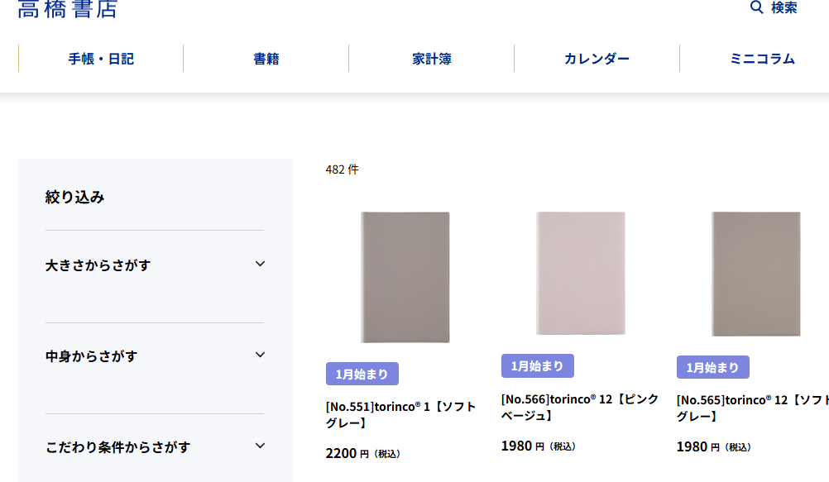Open the ミニコラム navigation item
Viewport: 829px width, 482px height.
[x=762, y=59]
